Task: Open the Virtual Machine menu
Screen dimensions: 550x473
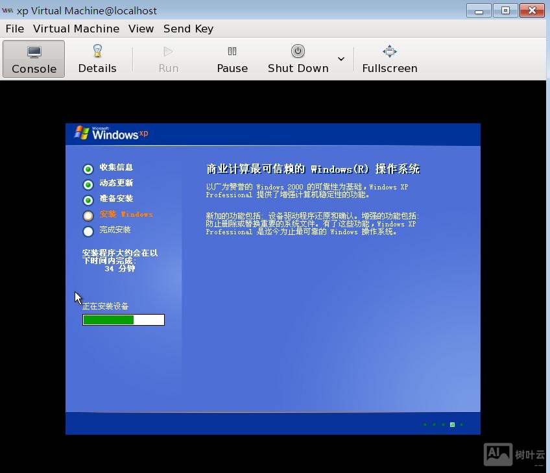Action: tap(76, 29)
